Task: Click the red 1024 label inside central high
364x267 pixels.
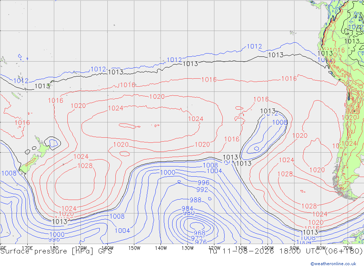Action: click(116, 108)
